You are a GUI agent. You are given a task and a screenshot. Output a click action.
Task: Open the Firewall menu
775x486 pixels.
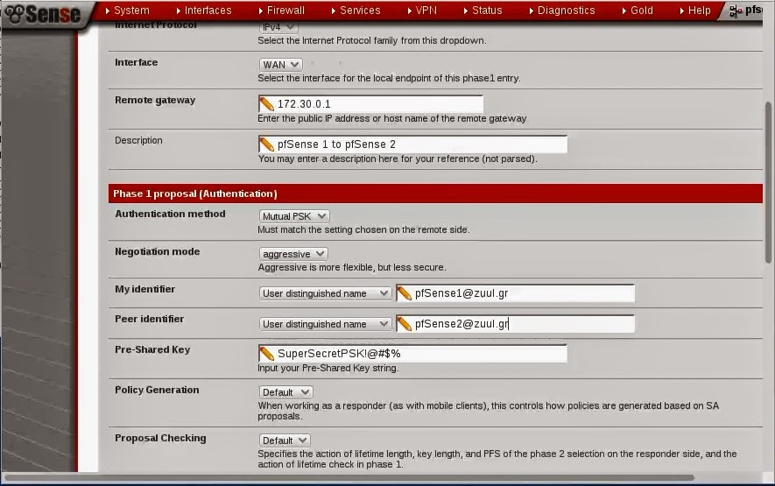[282, 11]
